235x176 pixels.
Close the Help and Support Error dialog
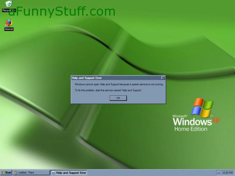tap(163, 78)
